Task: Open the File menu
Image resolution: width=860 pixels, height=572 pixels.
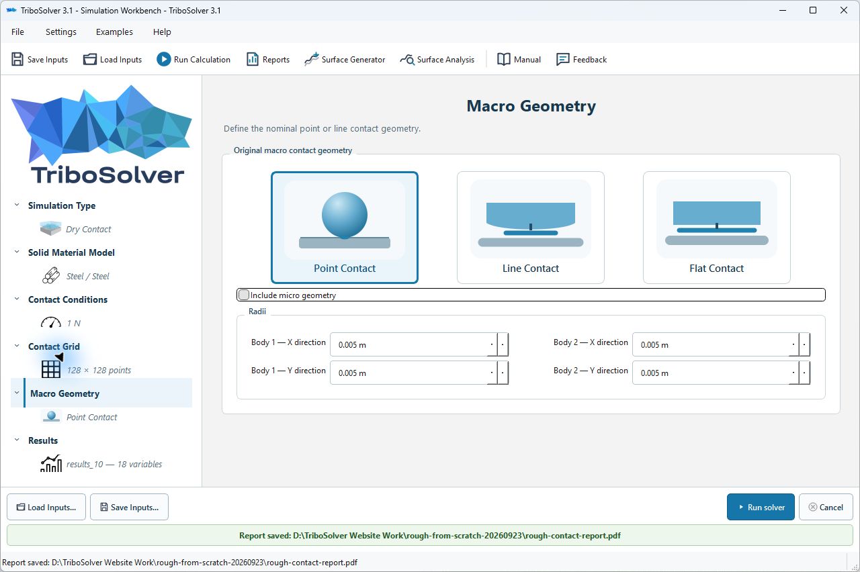Action: click(x=18, y=32)
